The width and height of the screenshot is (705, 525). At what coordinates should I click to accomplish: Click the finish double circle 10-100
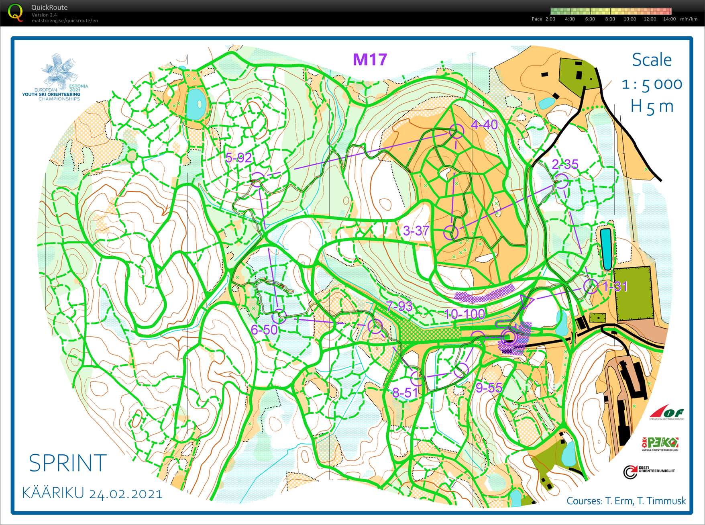pyautogui.click(x=509, y=337)
